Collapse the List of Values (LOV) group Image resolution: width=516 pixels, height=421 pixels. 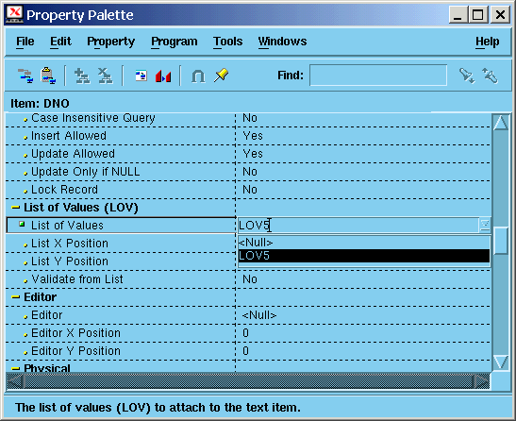click(15, 208)
